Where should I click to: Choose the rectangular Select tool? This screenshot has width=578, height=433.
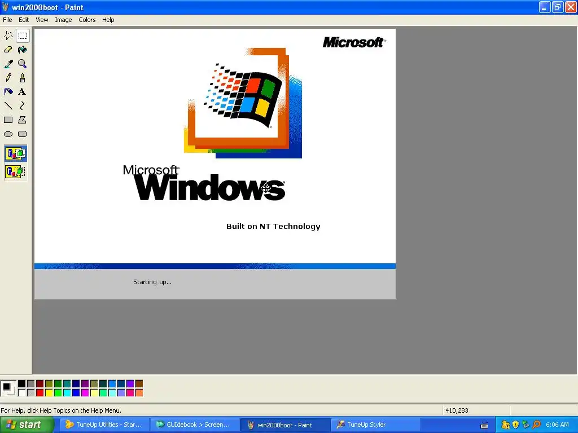coord(23,36)
